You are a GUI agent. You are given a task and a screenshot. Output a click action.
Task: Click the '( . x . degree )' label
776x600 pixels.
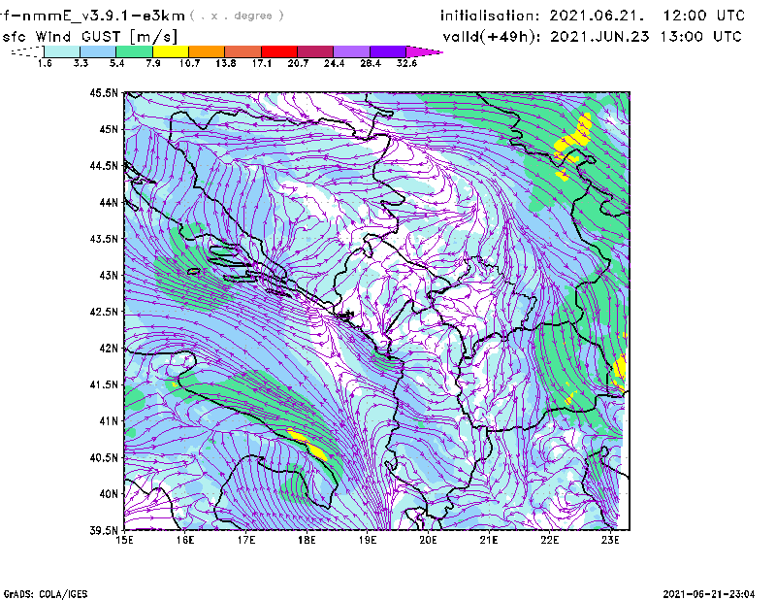coord(237,16)
